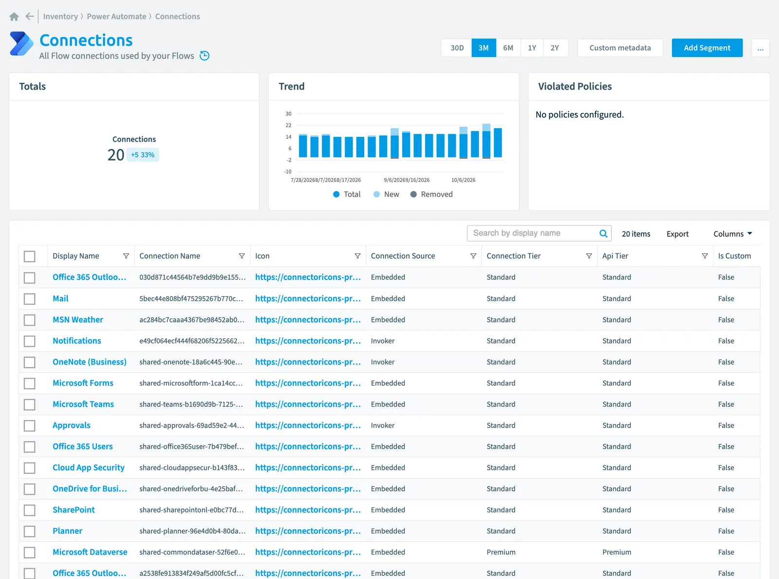Screen dimensions: 779x579
Task: Check the Microsoft Teams row checkbox
Action: 30,405
